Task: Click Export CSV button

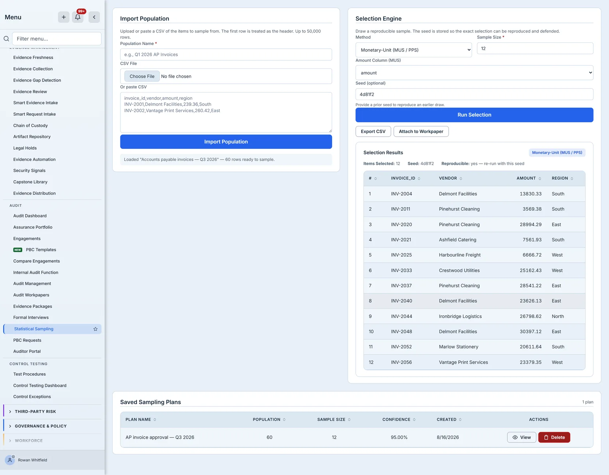Action: (373, 132)
